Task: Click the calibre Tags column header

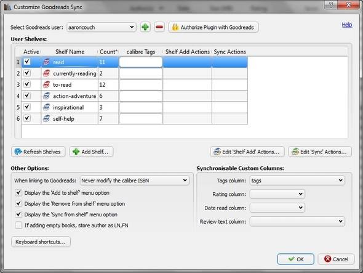Action: (x=141, y=52)
